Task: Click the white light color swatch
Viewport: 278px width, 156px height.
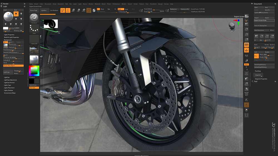Action: 6,28
